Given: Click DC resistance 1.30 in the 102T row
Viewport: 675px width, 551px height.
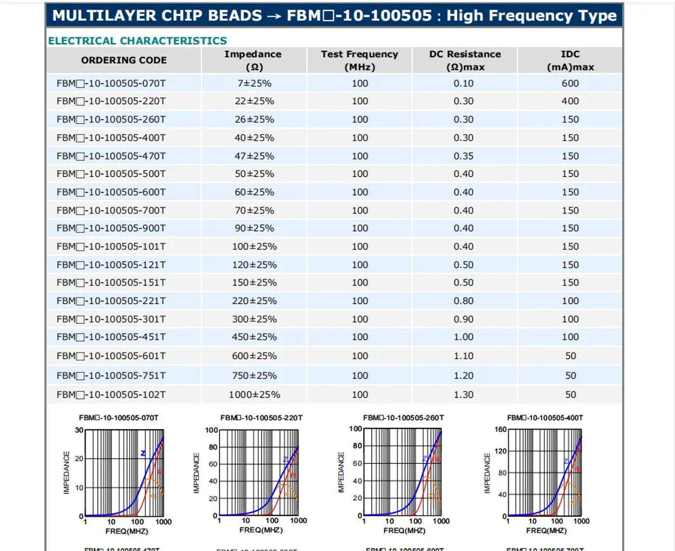Looking at the screenshot, I should tap(464, 395).
